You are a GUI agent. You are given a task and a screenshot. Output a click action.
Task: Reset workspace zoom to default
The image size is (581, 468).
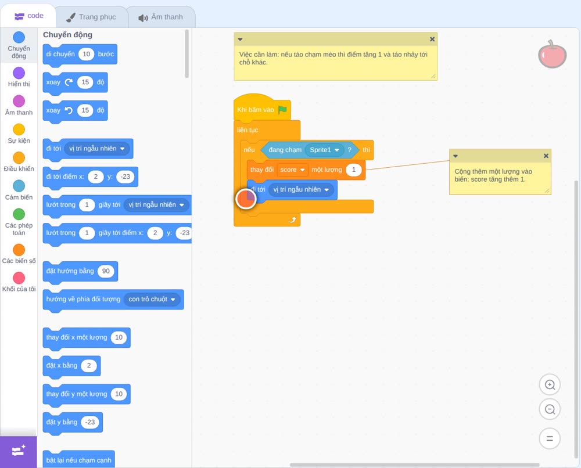(x=550, y=439)
